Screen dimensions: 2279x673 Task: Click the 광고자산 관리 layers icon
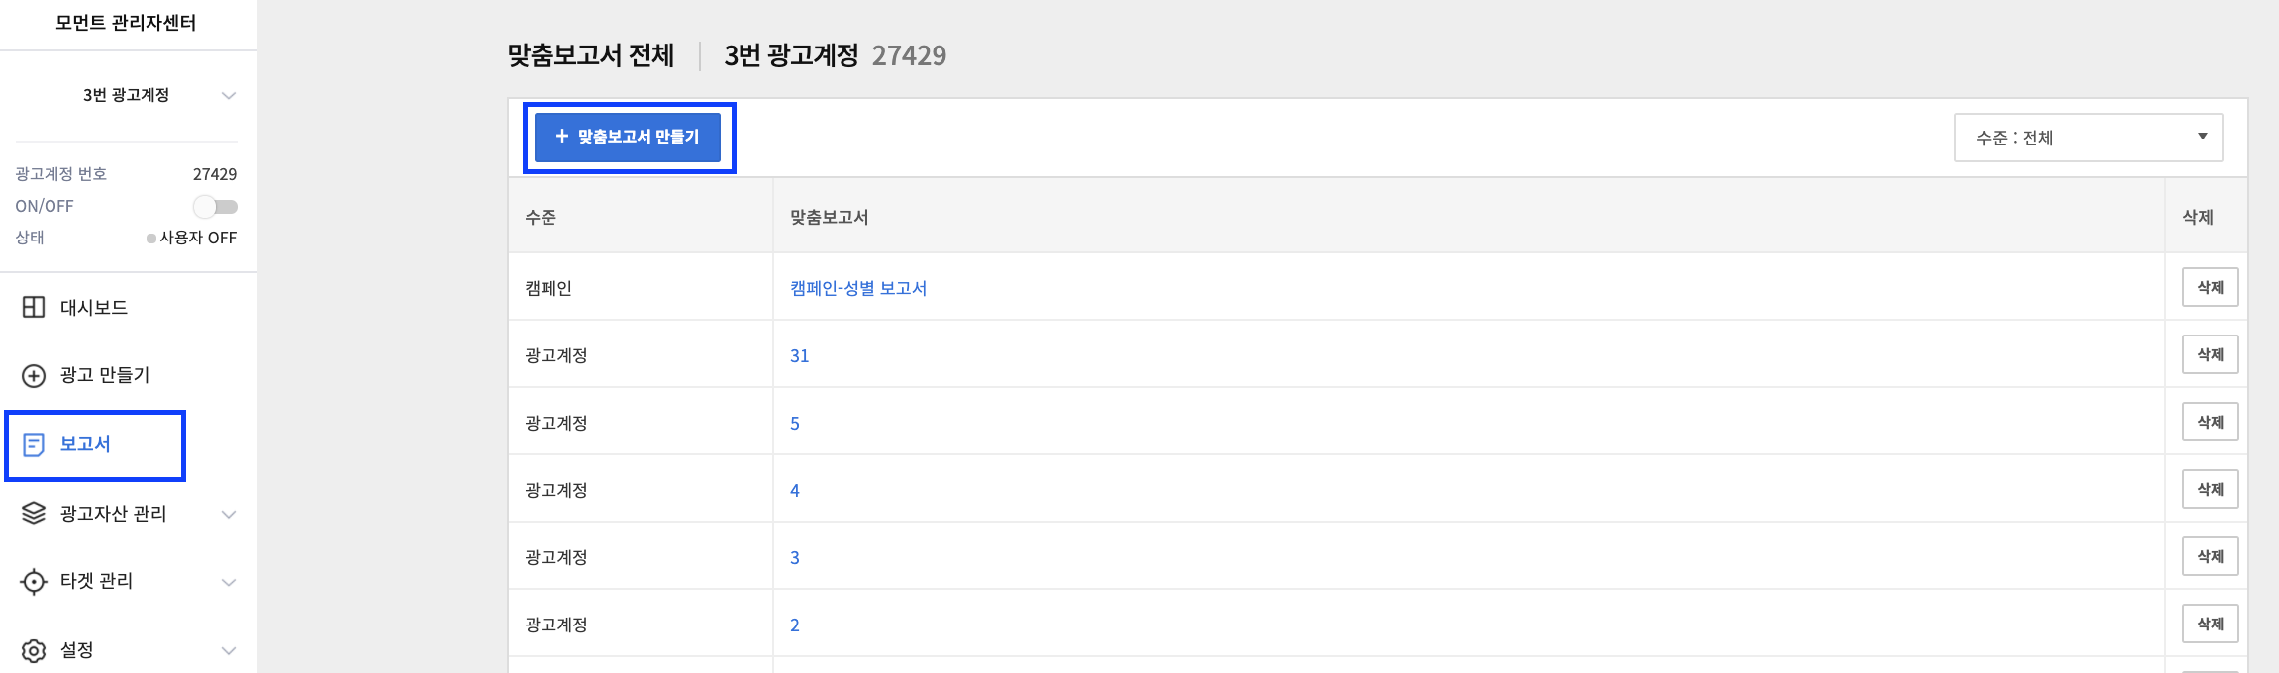34,513
